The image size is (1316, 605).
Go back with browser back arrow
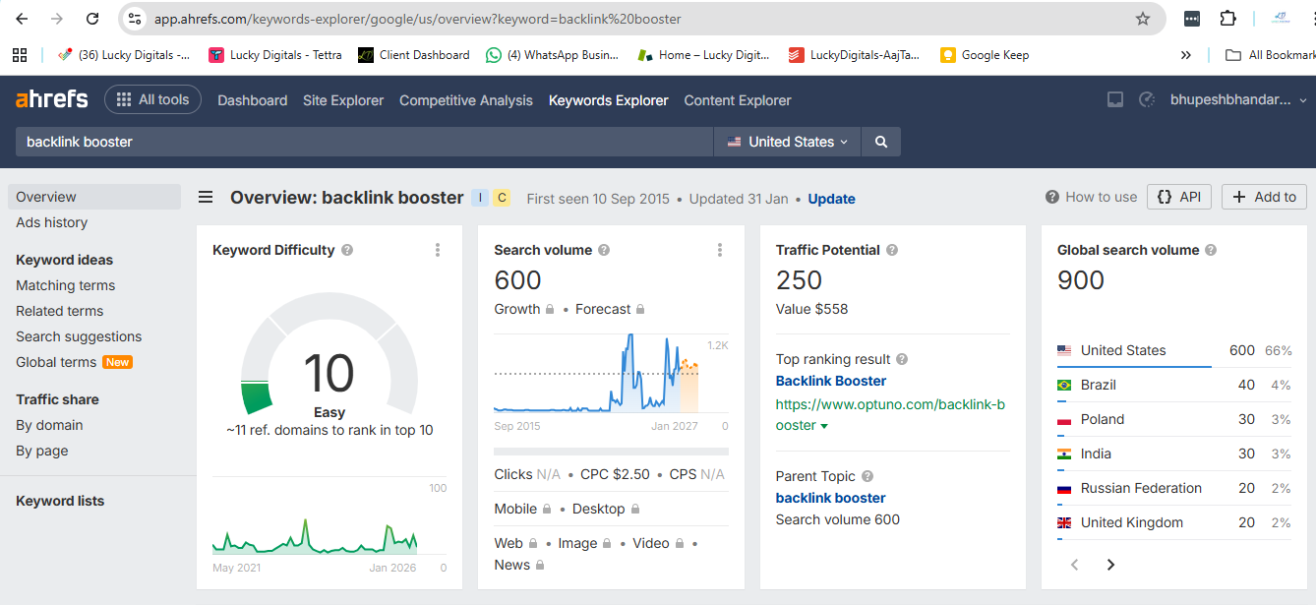(22, 19)
